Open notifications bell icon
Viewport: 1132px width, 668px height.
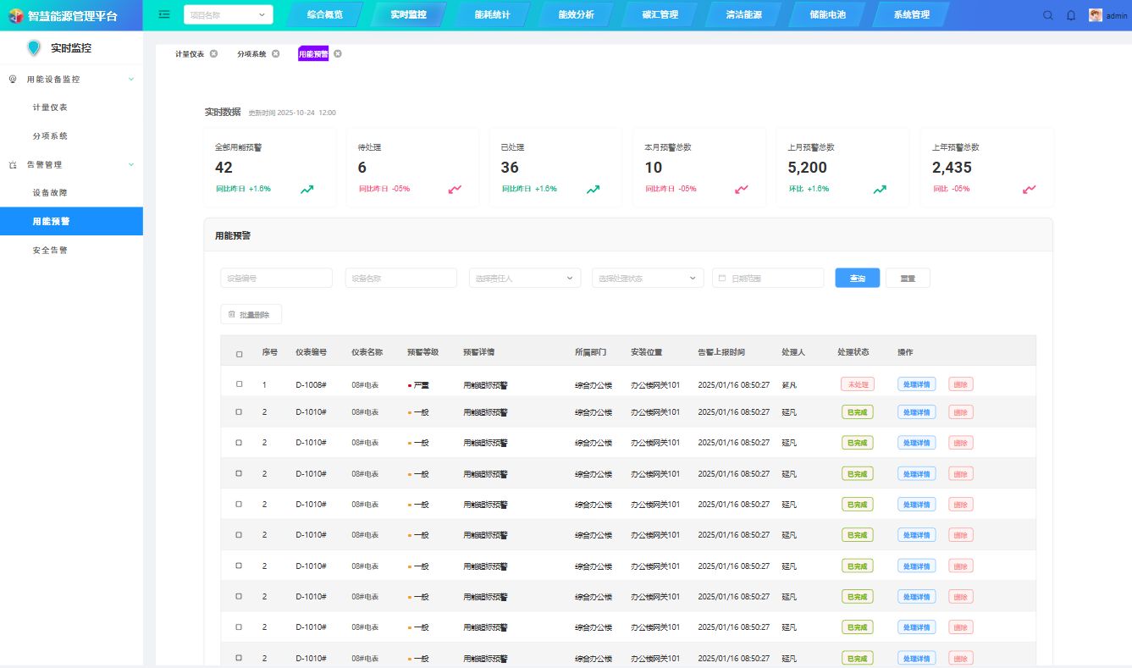[1071, 15]
